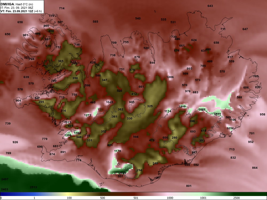Screen dimensions: 267x200
Task: Click the map value 1174
Action: pos(168,111)
